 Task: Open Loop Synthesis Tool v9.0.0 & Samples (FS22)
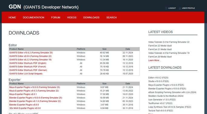[x=170, y=107]
